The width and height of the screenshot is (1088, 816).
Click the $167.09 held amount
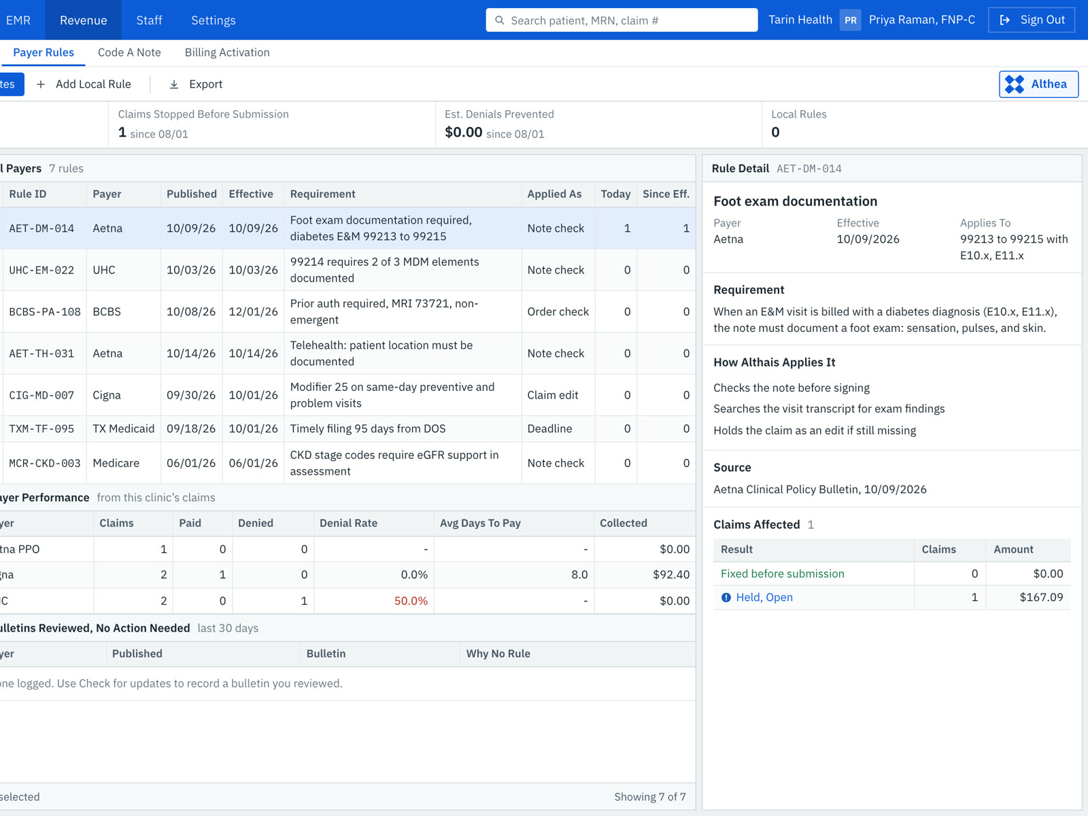pos(1041,598)
